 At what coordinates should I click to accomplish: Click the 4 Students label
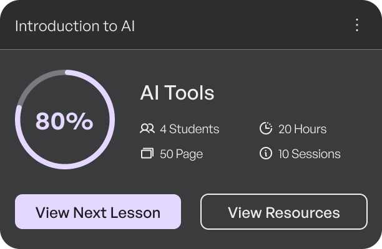[190, 129]
